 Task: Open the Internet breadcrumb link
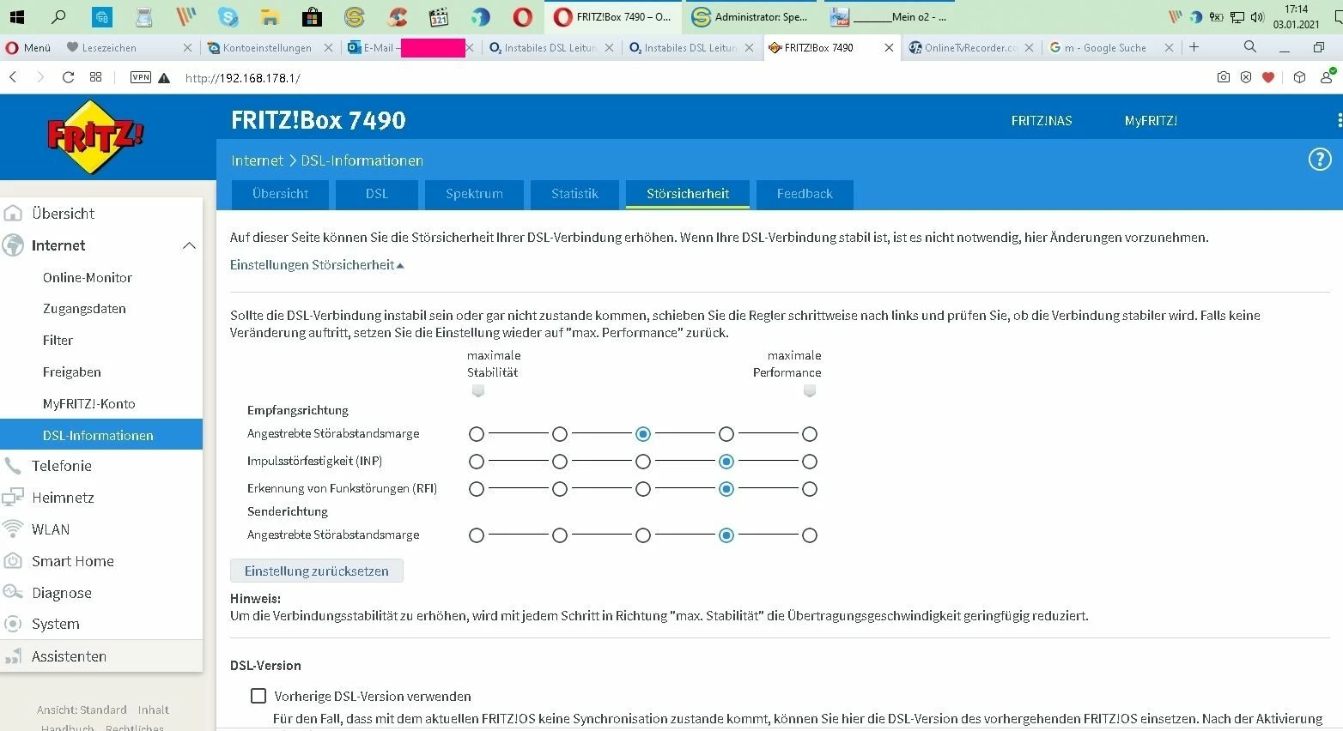[x=257, y=160]
